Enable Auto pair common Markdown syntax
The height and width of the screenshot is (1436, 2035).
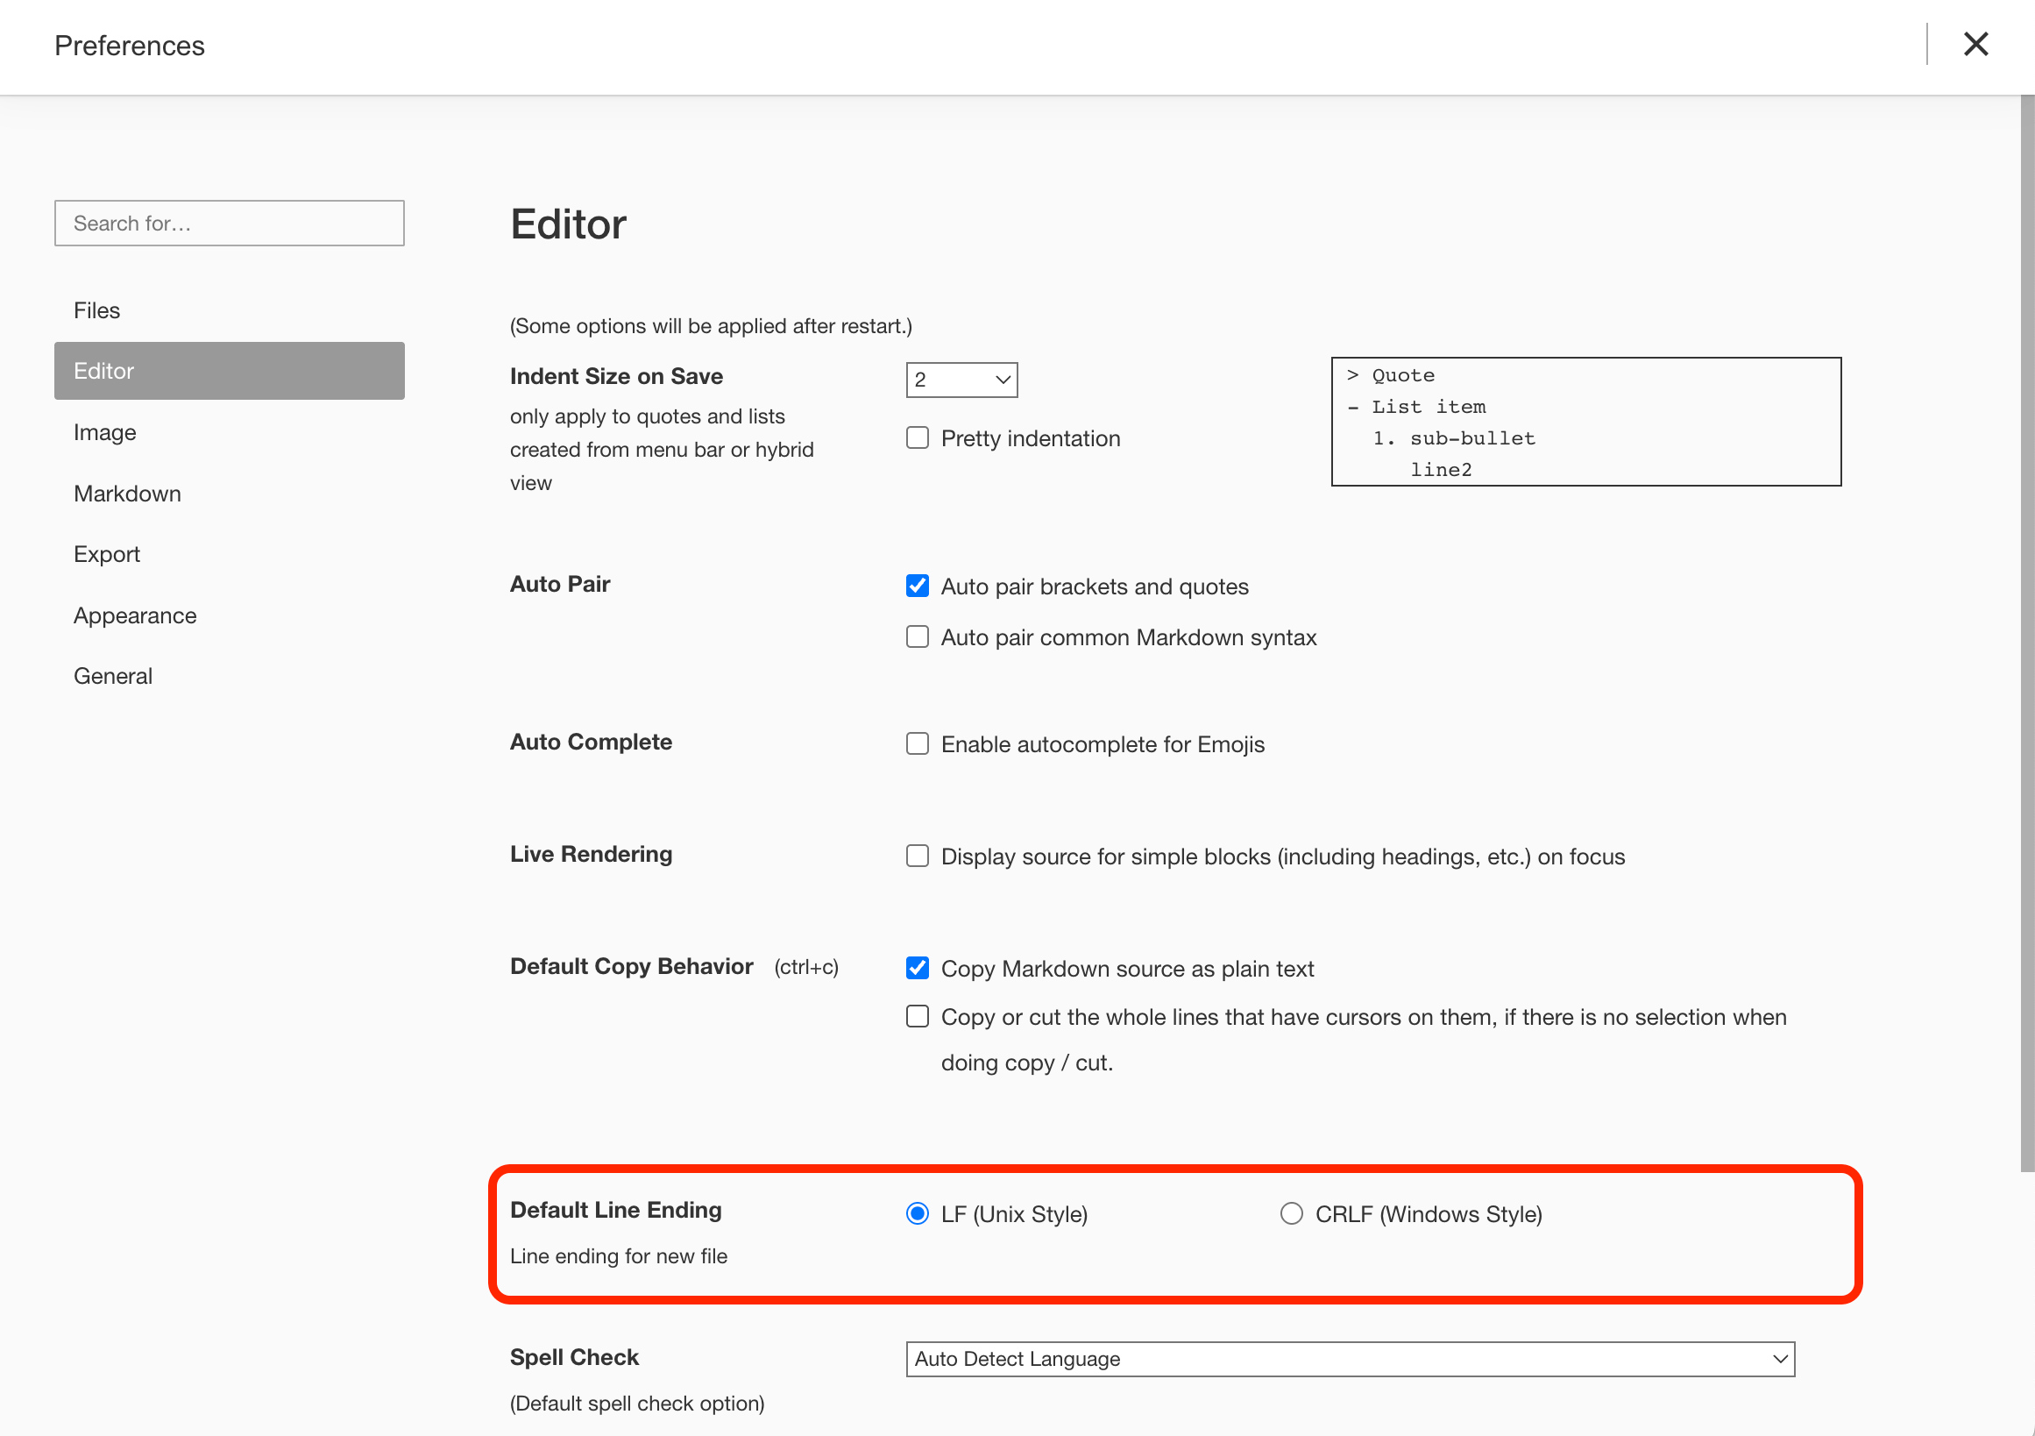917,636
